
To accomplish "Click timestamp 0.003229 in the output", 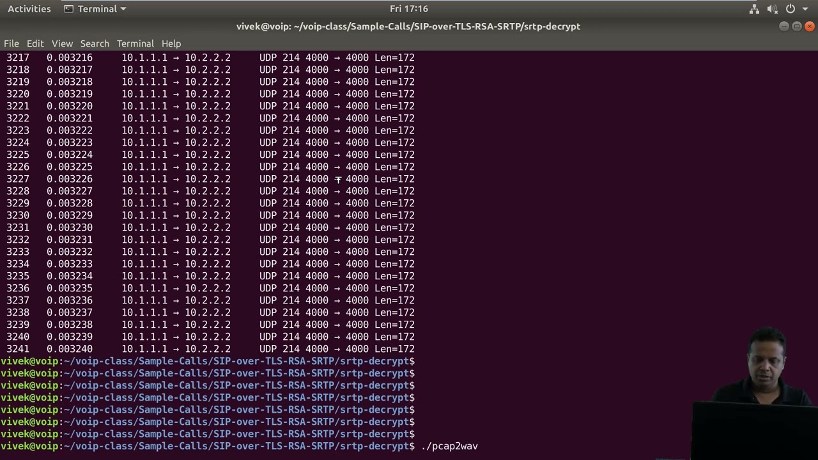I will (x=70, y=215).
